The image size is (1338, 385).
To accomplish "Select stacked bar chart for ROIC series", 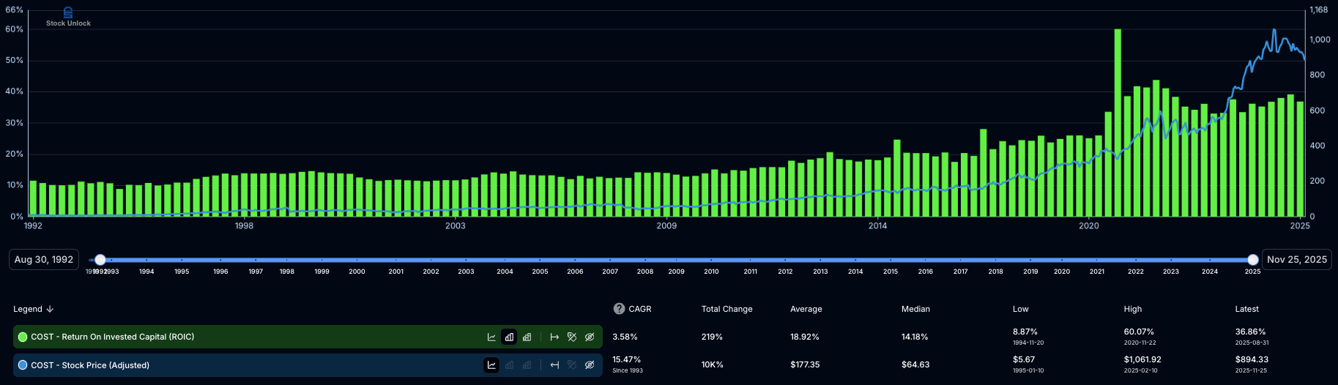I will (527, 337).
